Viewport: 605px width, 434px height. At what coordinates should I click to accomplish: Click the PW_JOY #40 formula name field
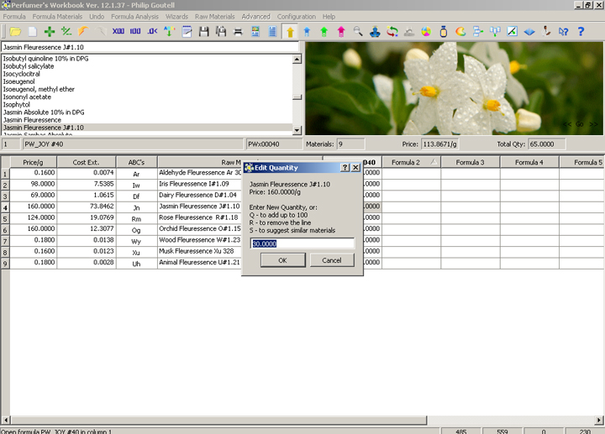point(133,144)
